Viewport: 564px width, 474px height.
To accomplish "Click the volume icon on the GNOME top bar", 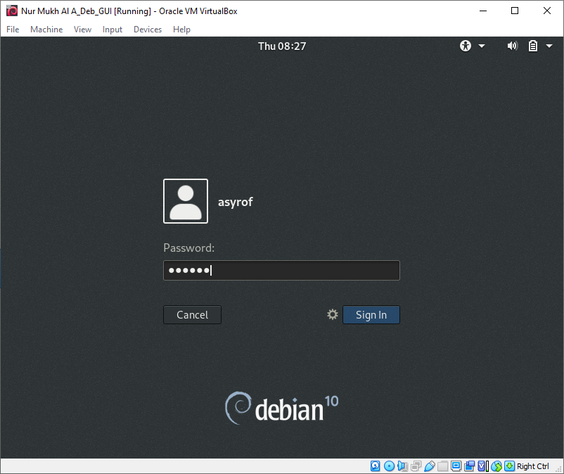I will click(x=512, y=46).
